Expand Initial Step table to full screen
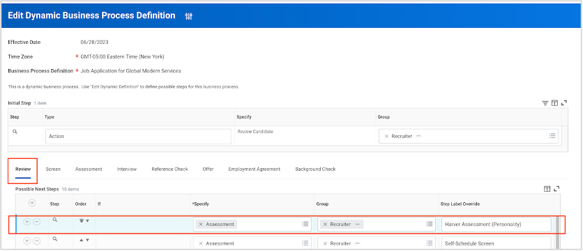 (x=564, y=103)
